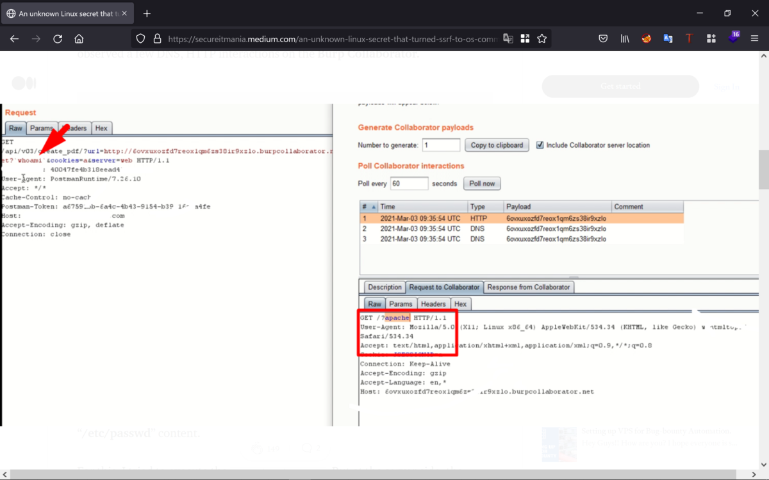Select the lower Headers tab under Request to Collaborator
769x480 pixels.
point(434,304)
